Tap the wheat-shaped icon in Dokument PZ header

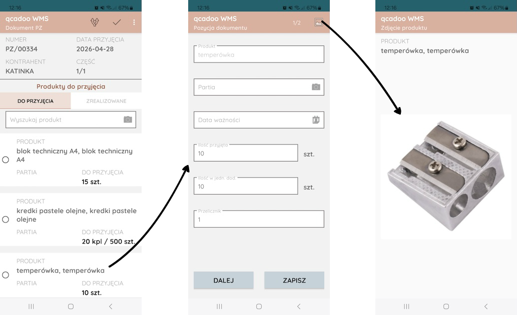[95, 22]
